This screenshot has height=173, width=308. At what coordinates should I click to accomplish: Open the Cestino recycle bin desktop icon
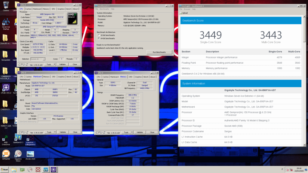point(6,6)
